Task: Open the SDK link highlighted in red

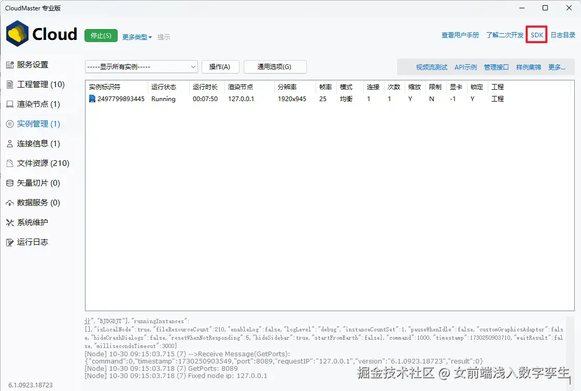Action: pos(536,35)
